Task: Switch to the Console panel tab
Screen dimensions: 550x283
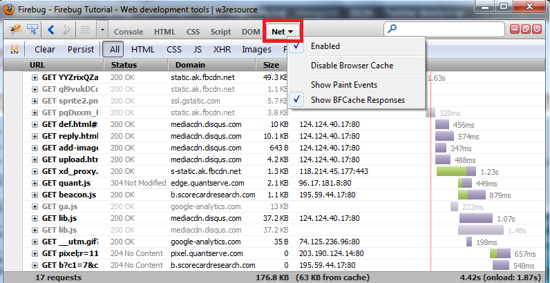Action: click(129, 32)
